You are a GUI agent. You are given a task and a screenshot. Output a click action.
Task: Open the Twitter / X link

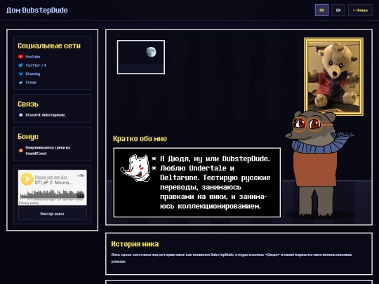click(36, 65)
